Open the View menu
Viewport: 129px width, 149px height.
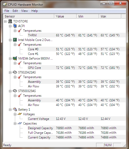point(24,11)
